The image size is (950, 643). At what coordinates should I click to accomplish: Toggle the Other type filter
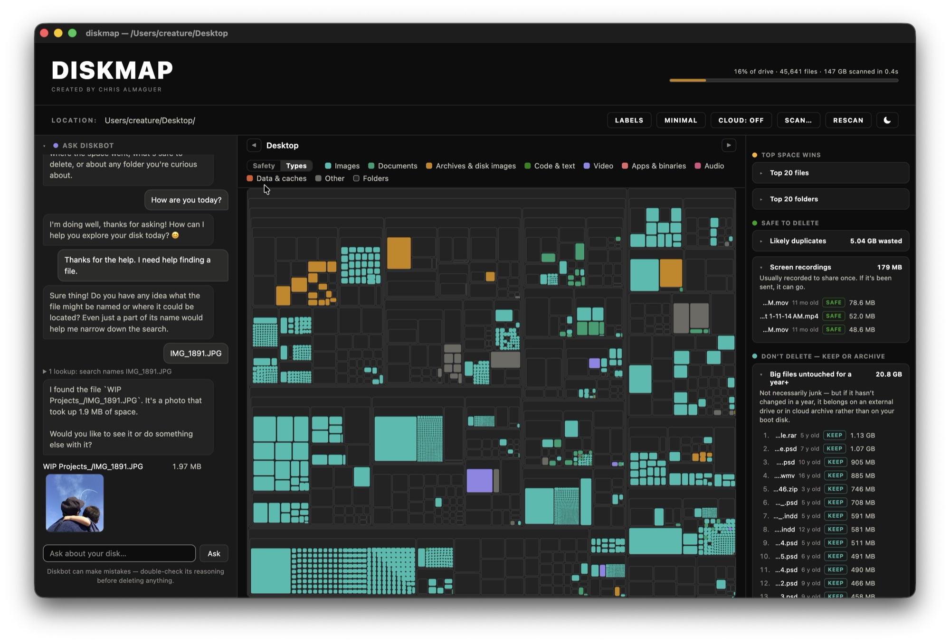330,178
